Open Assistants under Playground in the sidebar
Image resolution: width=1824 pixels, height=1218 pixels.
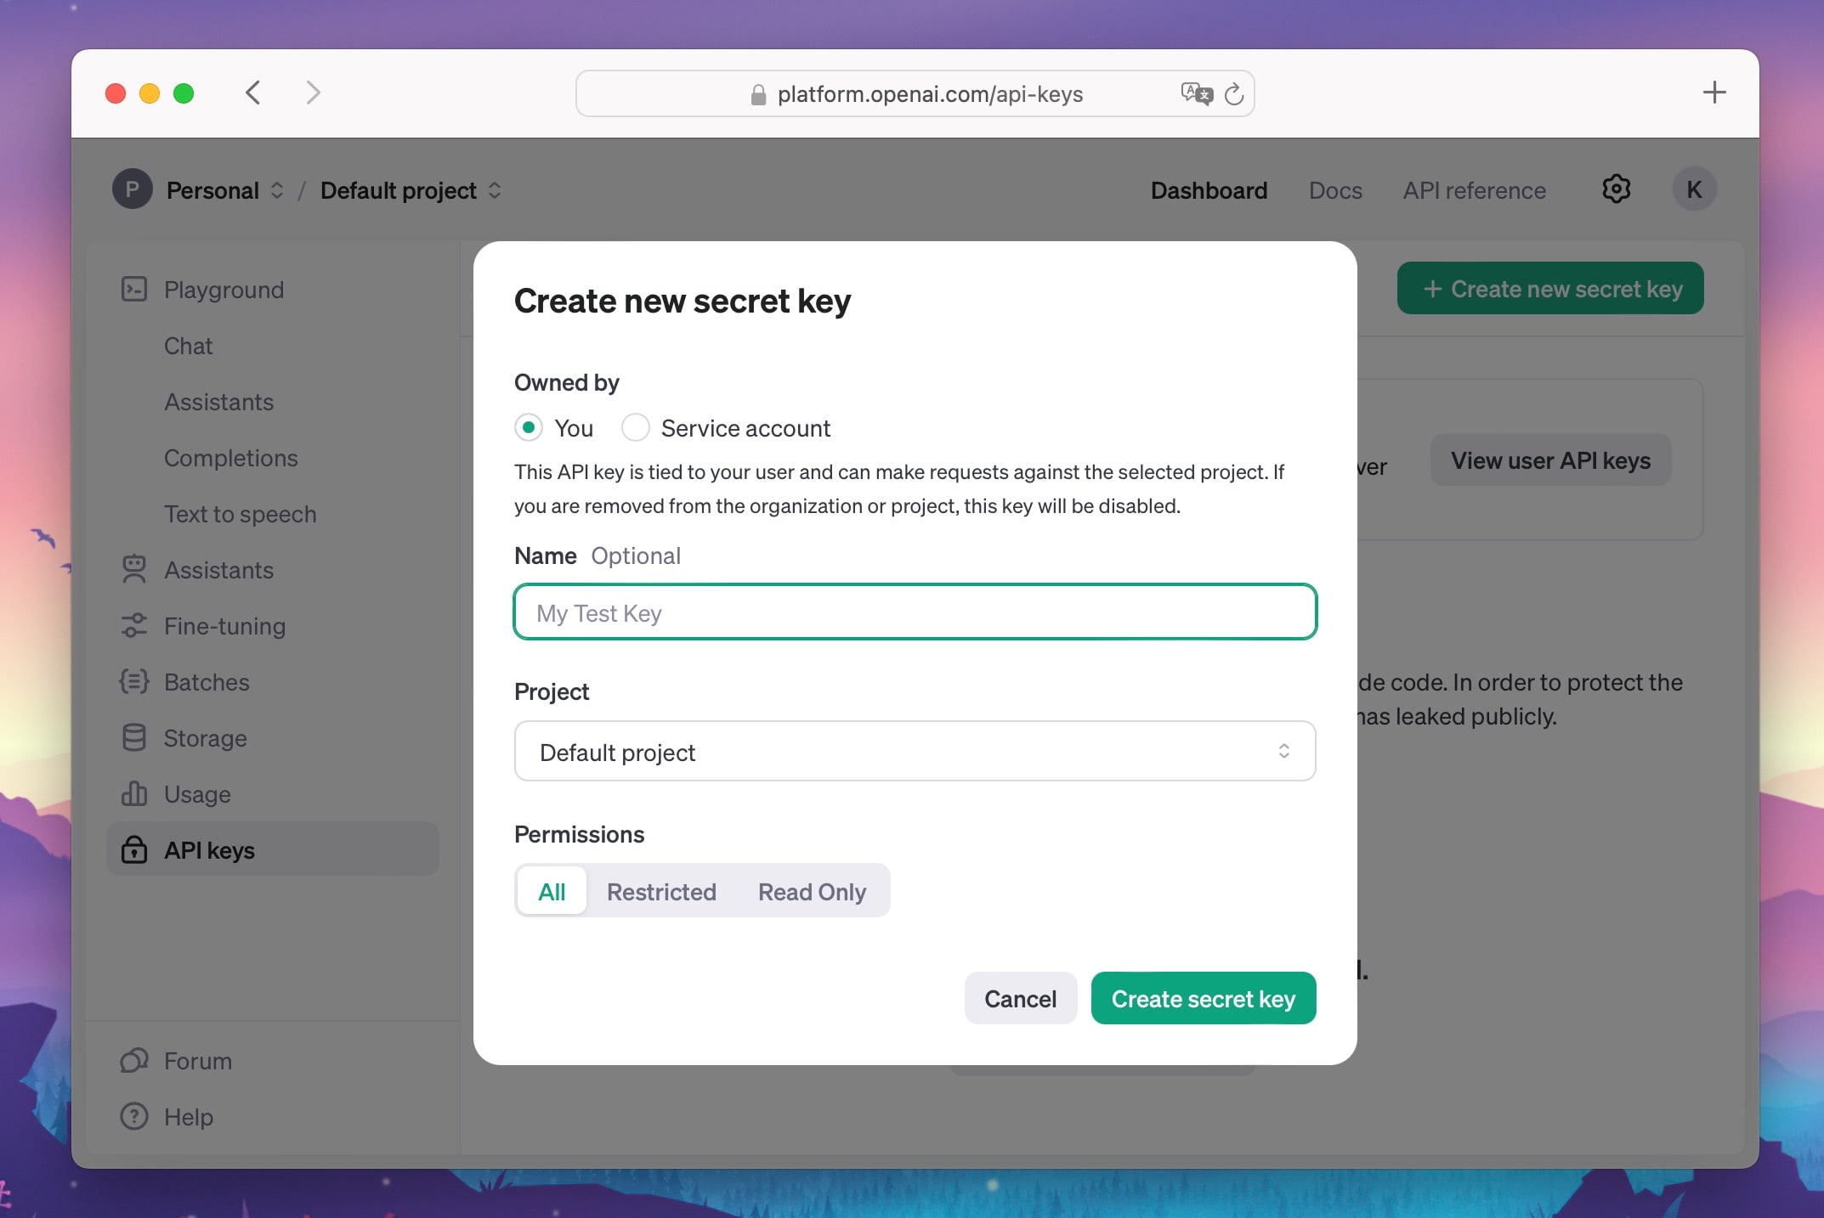pyautogui.click(x=218, y=402)
